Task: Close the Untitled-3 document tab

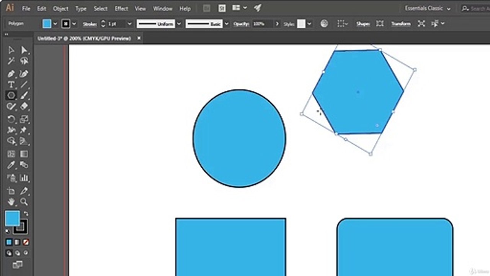Action: tap(139, 38)
